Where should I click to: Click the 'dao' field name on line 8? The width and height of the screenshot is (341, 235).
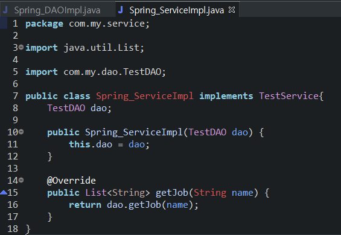pyautogui.click(x=98, y=108)
